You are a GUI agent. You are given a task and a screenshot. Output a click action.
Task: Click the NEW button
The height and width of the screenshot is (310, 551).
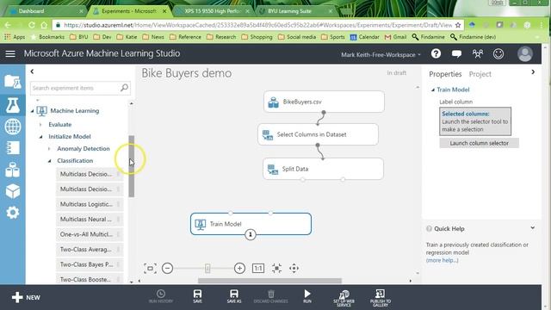pyautogui.click(x=26, y=297)
